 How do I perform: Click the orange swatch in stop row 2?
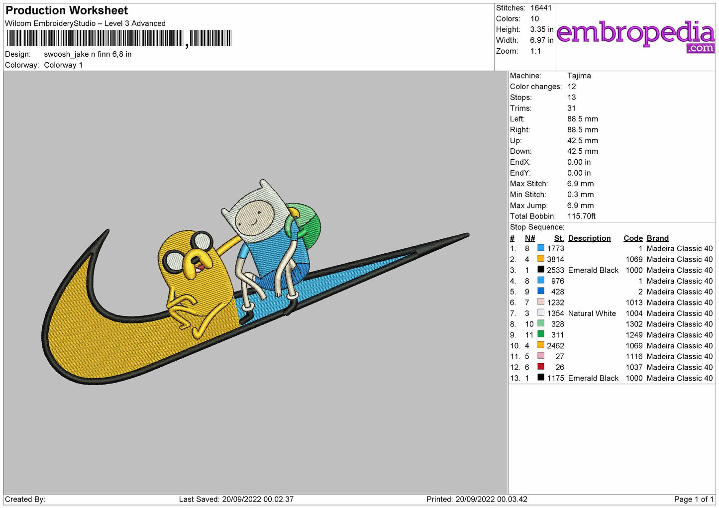click(541, 259)
